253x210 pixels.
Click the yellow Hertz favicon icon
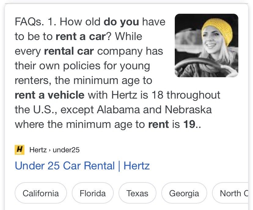tap(20, 150)
